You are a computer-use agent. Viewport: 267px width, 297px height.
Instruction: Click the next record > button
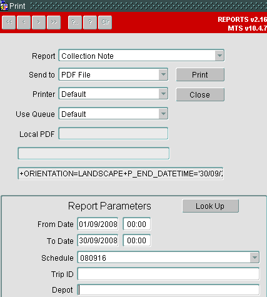tap(39, 23)
